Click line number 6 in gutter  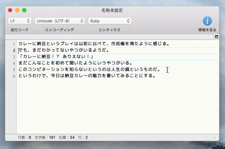(x=14, y=76)
